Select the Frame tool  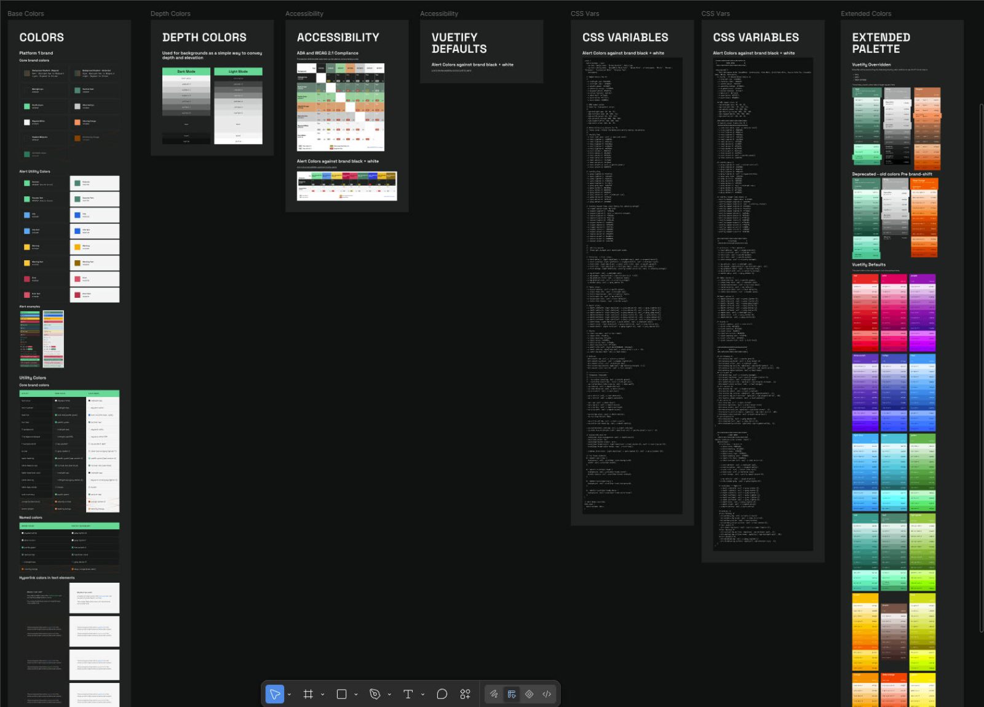coord(308,694)
